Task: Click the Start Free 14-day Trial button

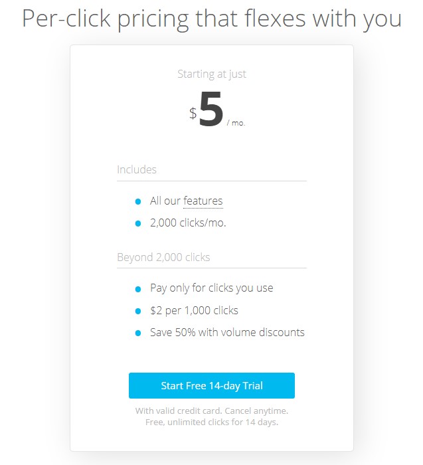Action: tap(212, 385)
